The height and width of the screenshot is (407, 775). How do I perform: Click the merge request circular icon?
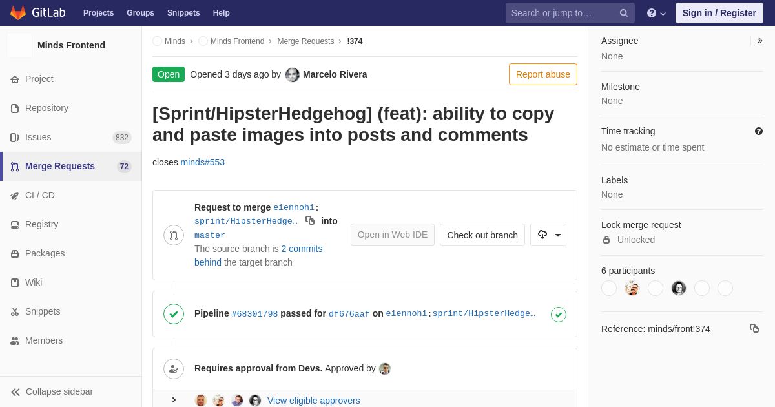174,235
